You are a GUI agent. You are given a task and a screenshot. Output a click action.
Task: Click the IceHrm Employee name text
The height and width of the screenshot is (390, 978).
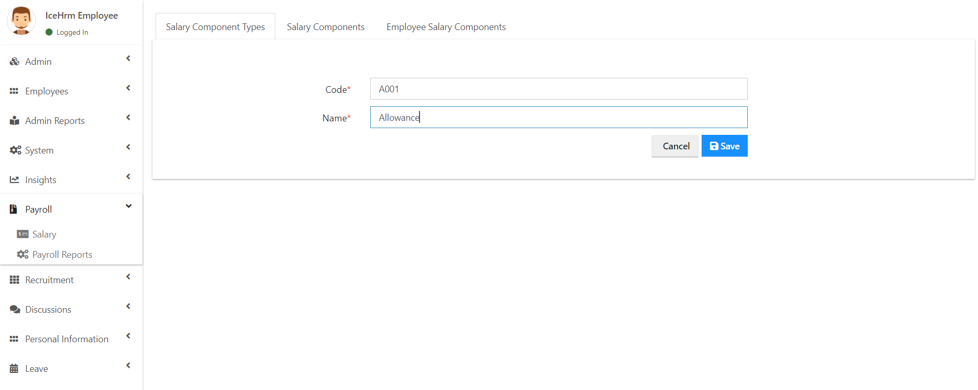click(81, 16)
